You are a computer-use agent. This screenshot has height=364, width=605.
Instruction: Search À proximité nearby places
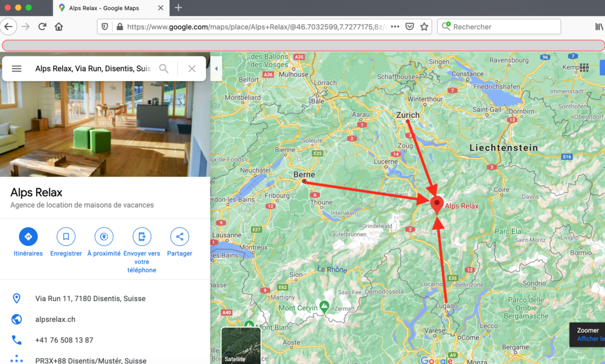tap(104, 242)
